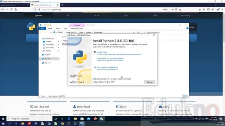Open PSF in the python.org top bar
Image resolution: width=225 pixels, height=126 pixels.
pos(67,15)
